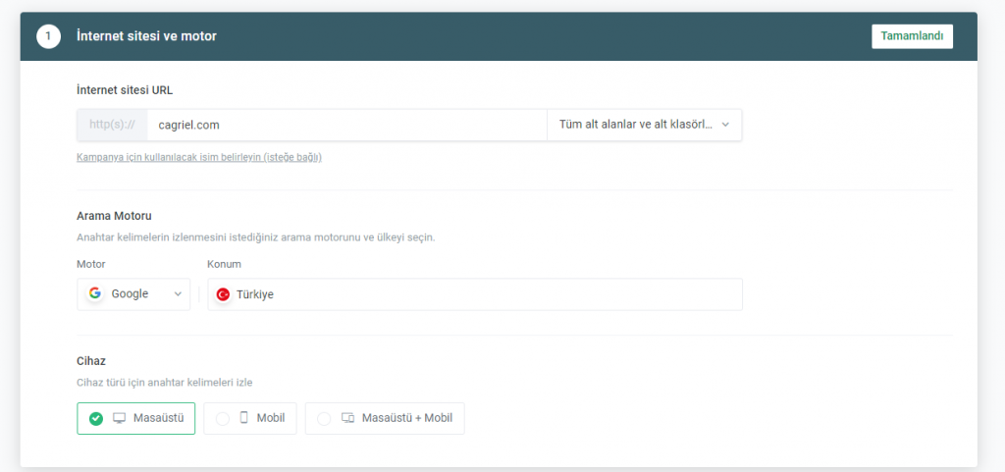This screenshot has width=1005, height=472.
Task: Click the Anahtar kelimelerin izlenmesini description text
Action: coord(256,236)
